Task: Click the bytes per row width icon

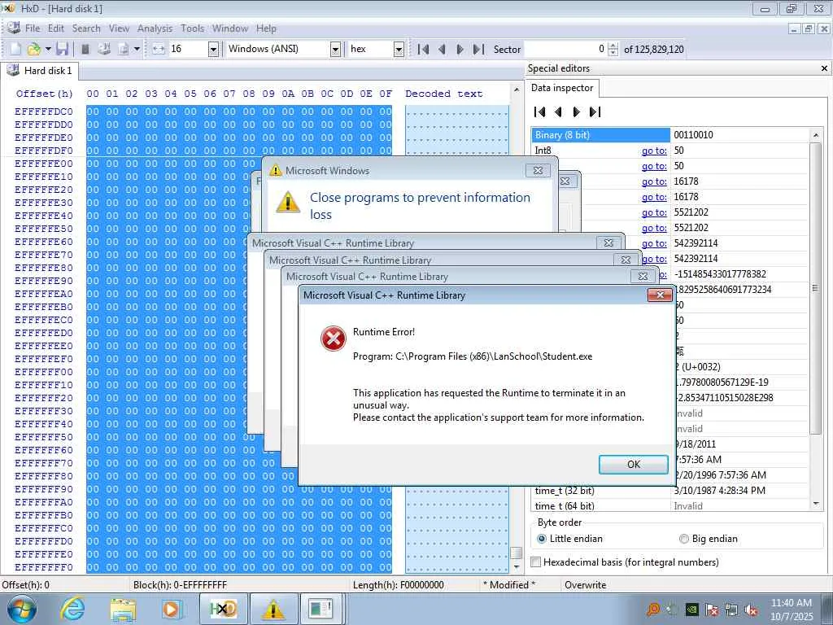Action: [x=159, y=49]
